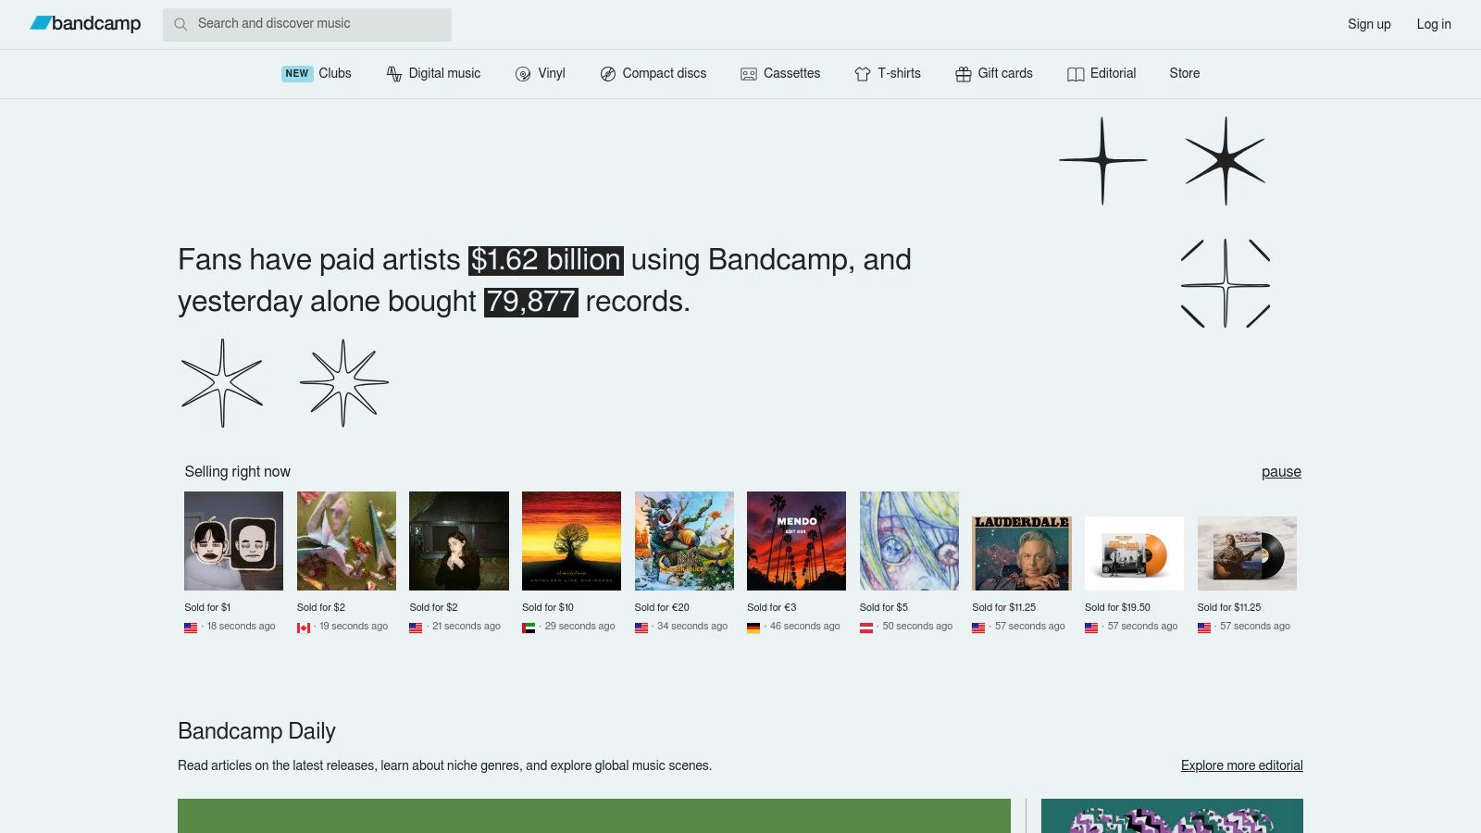Click the flag beside 29 seconds ago
The width and height of the screenshot is (1481, 833).
[x=529, y=628]
